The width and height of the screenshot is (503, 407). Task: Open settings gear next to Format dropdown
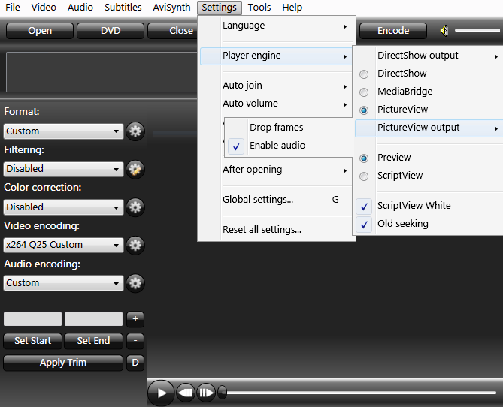click(135, 131)
